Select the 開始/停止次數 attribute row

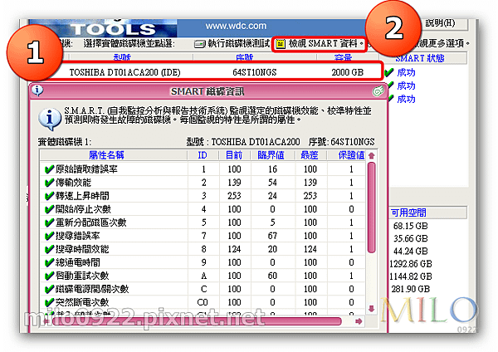[203, 209]
